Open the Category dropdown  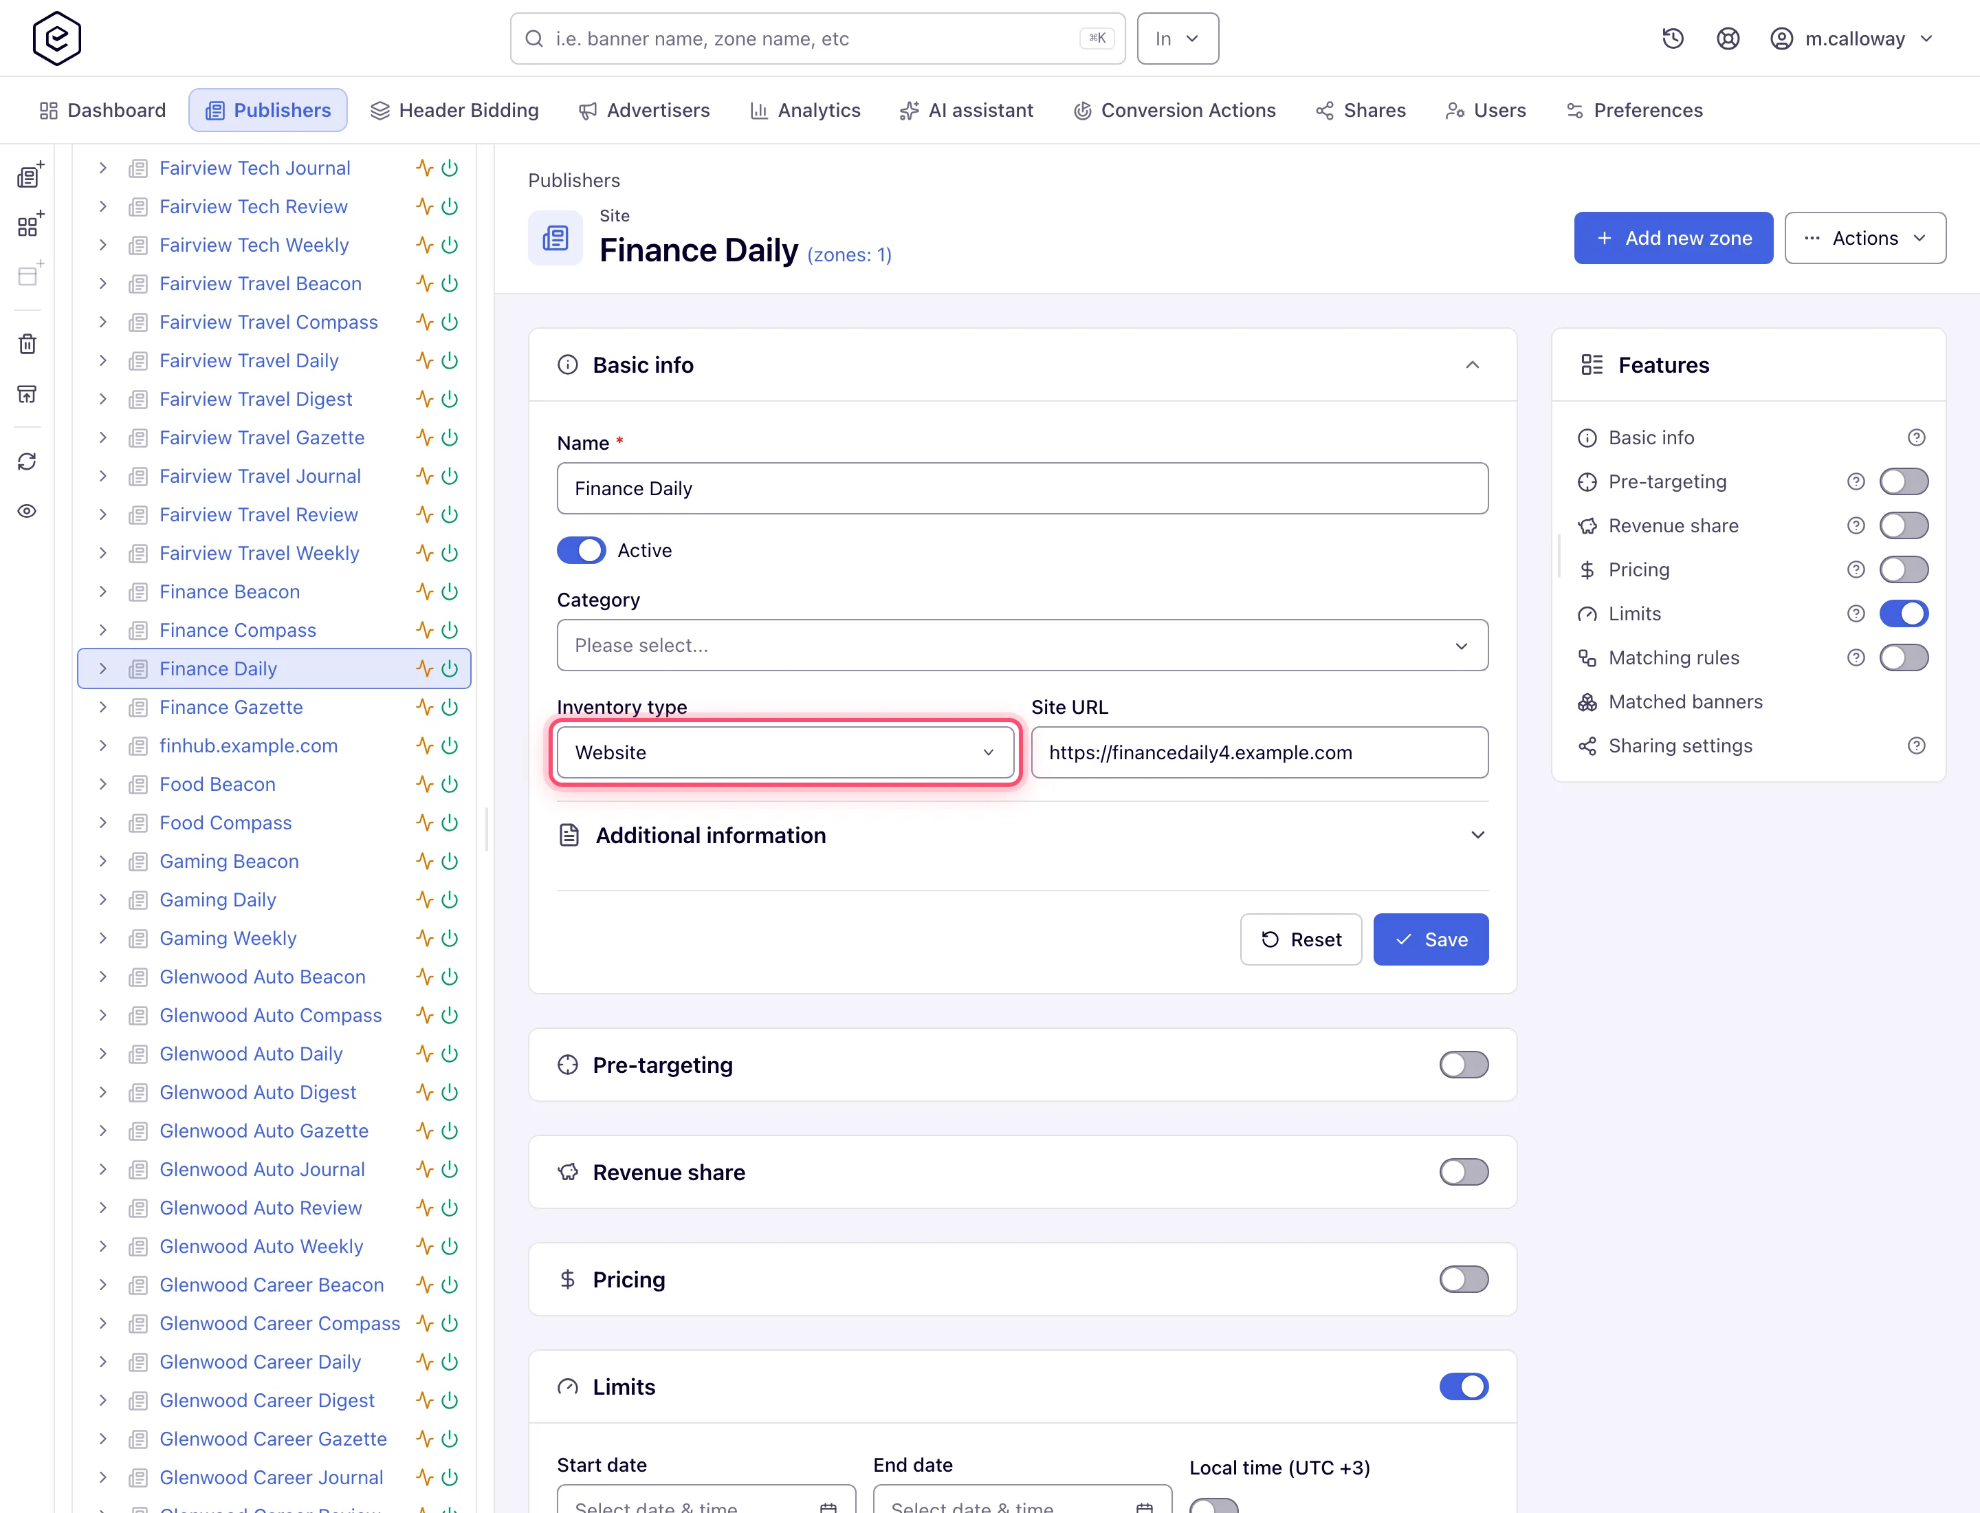1022,645
